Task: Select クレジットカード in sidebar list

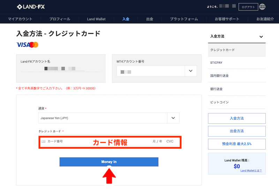Action: [x=237, y=50]
